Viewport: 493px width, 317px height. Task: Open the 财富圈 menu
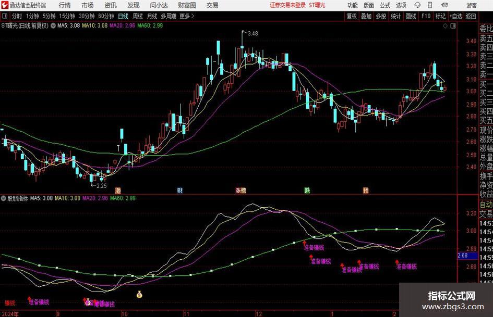pyautogui.click(x=187, y=5)
